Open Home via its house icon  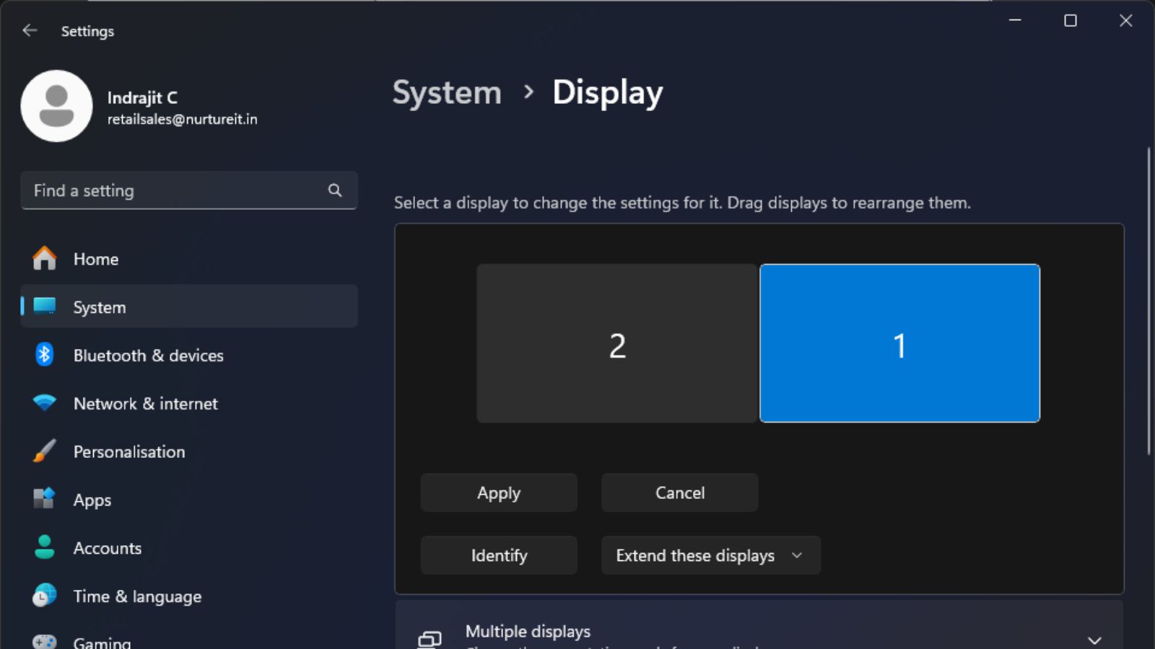pos(44,258)
